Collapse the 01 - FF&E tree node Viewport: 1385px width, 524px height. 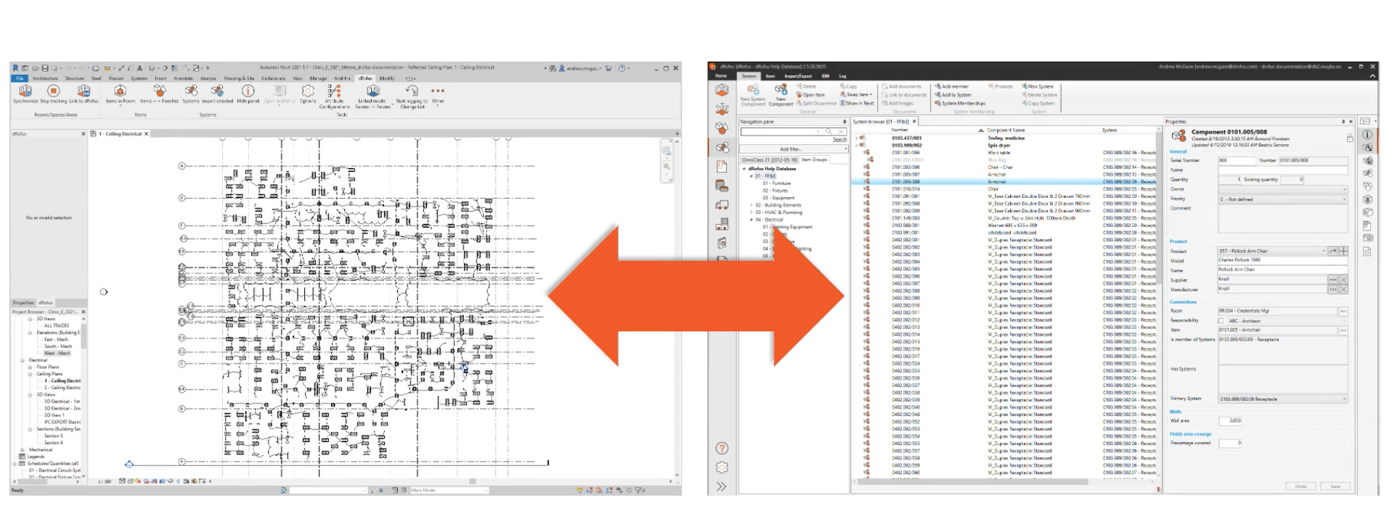pos(752,176)
